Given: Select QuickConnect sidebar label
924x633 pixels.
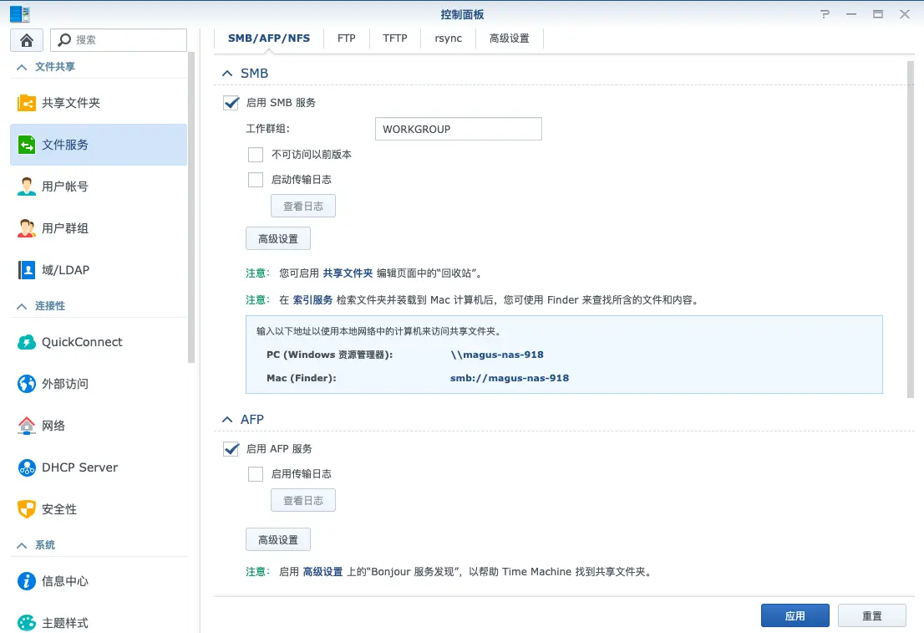Looking at the screenshot, I should (82, 342).
